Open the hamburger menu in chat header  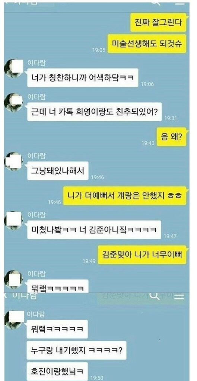coord(179,296)
